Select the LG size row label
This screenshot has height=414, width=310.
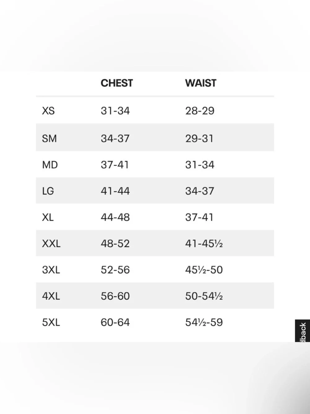(48, 191)
